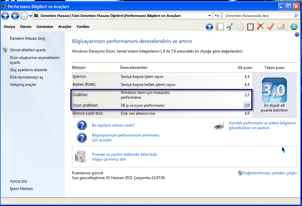302x206 pixels.
Task: Click the envelope icon left of the shell icon
Action: point(281,26)
